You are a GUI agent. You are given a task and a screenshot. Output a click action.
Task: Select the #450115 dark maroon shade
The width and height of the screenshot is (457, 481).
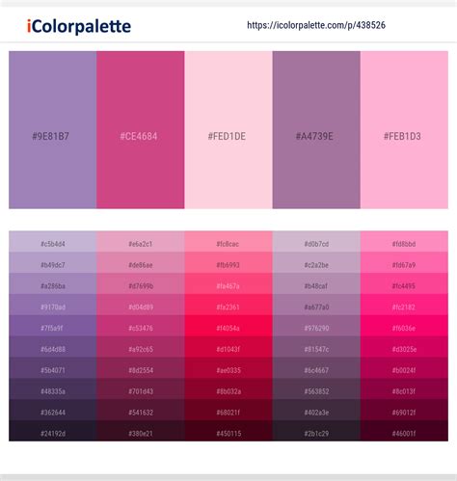(228, 431)
